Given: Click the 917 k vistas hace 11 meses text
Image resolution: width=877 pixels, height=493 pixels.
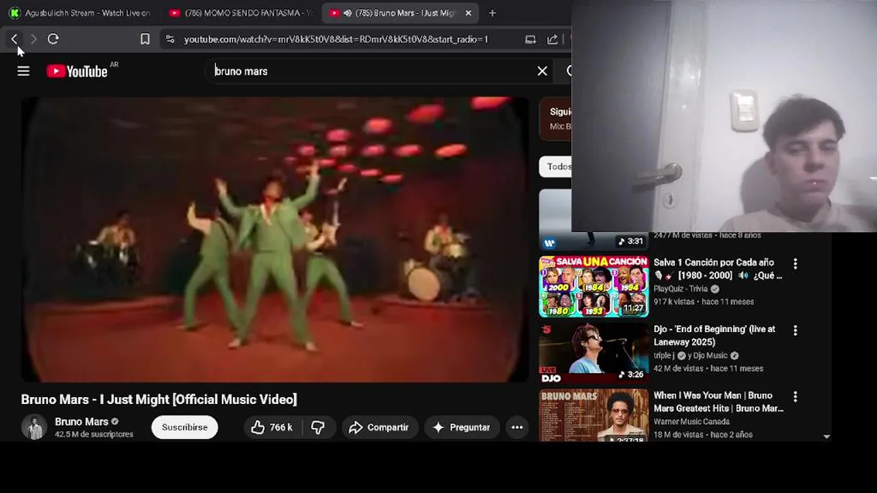Looking at the screenshot, I should tap(704, 301).
